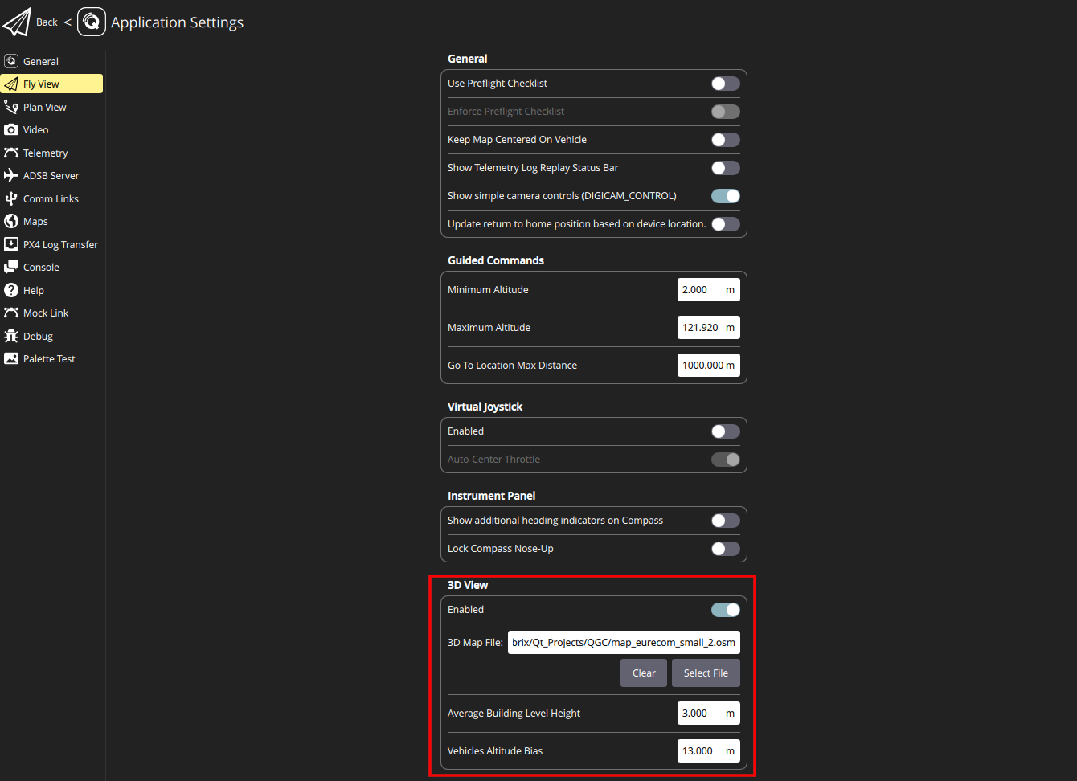Click the Maps globe icon
This screenshot has width=1077, height=781.
11,221
